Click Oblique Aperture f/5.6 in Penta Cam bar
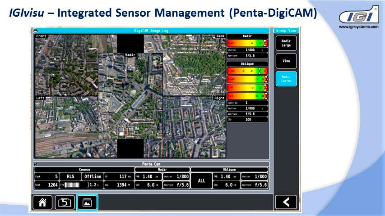 click(254, 185)
